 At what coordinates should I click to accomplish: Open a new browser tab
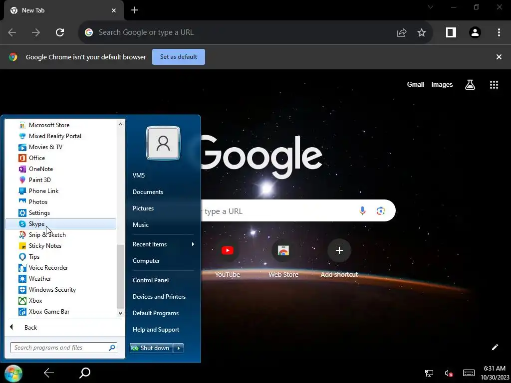click(x=135, y=10)
